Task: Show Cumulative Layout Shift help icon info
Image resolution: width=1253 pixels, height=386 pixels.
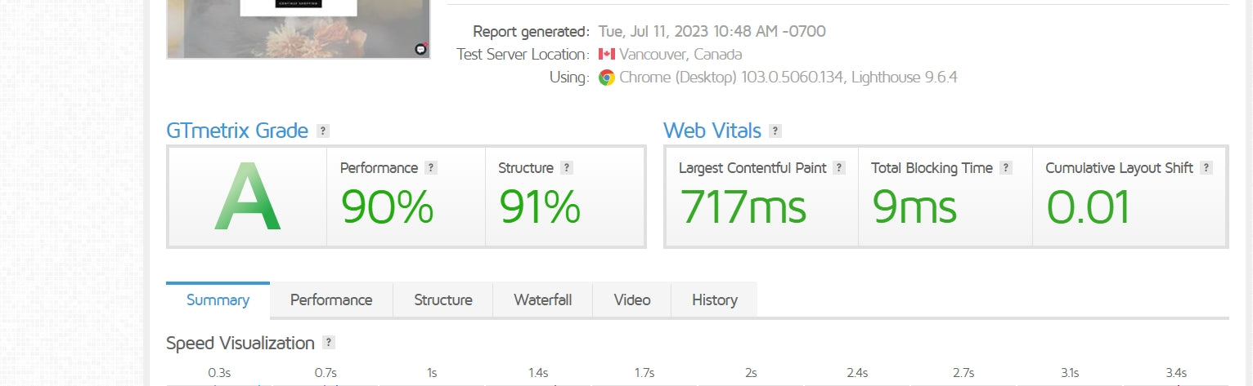Action: pos(1206,168)
